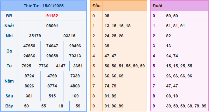Select fifth prize number 8626
209x112 pixels.
point(29,86)
